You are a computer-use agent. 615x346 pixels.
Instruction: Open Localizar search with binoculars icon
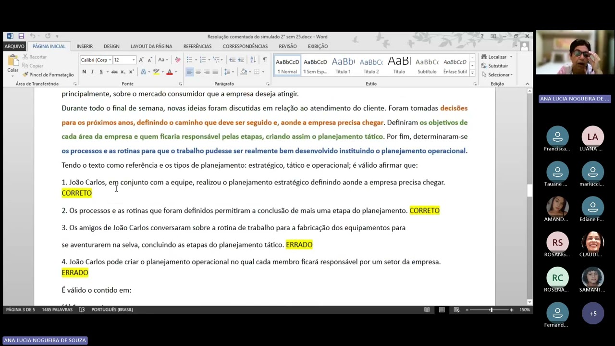coord(494,57)
